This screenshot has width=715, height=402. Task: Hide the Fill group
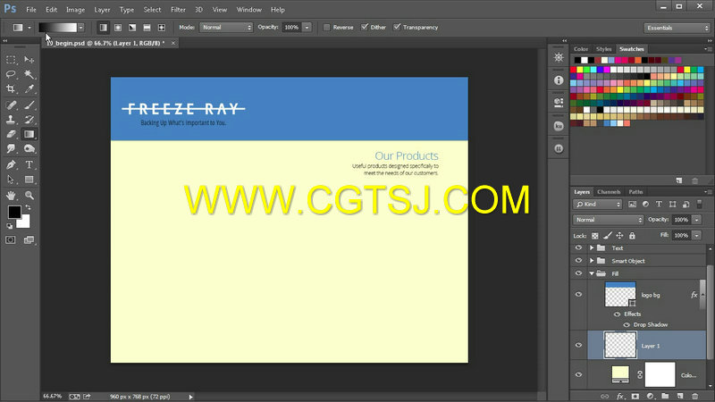[x=578, y=273]
